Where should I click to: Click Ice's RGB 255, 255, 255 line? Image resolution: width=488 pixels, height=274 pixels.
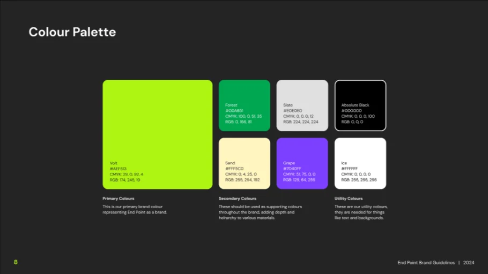(x=359, y=180)
